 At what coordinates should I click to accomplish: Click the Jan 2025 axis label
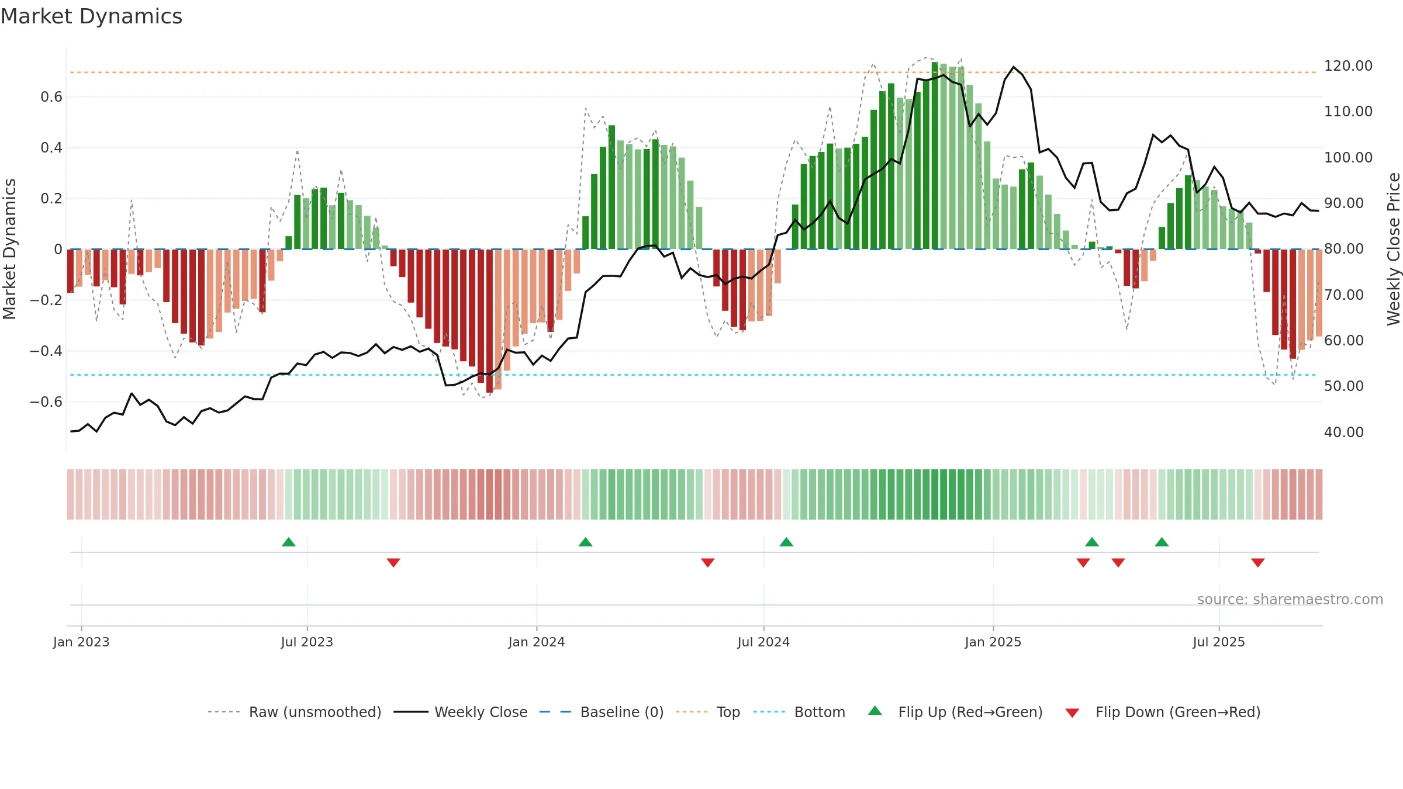993,642
